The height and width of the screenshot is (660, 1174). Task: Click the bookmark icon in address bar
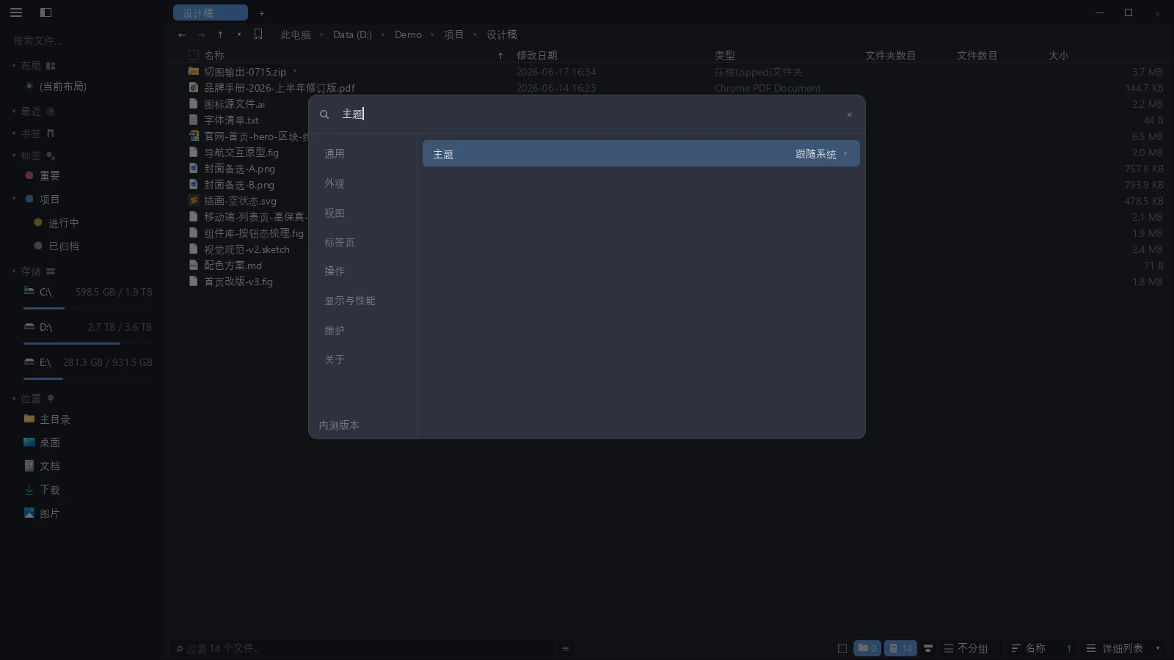258,34
